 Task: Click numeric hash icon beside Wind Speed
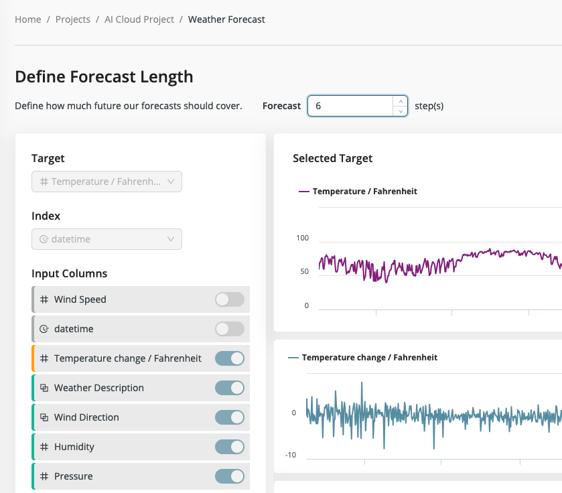44,299
